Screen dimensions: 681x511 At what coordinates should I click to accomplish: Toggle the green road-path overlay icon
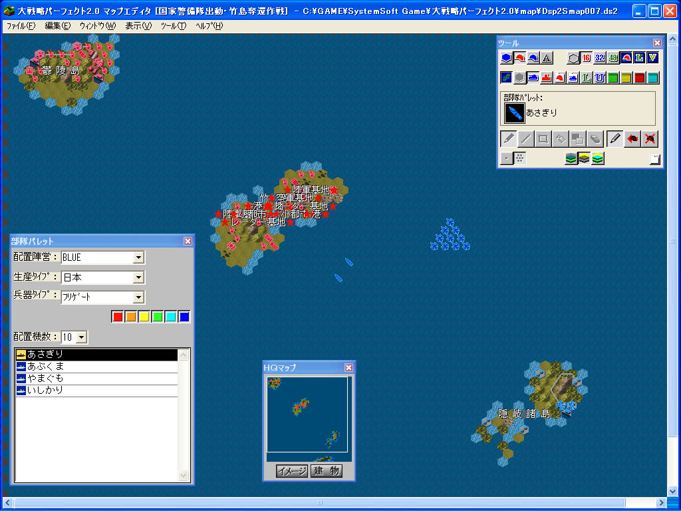pyautogui.click(x=506, y=78)
